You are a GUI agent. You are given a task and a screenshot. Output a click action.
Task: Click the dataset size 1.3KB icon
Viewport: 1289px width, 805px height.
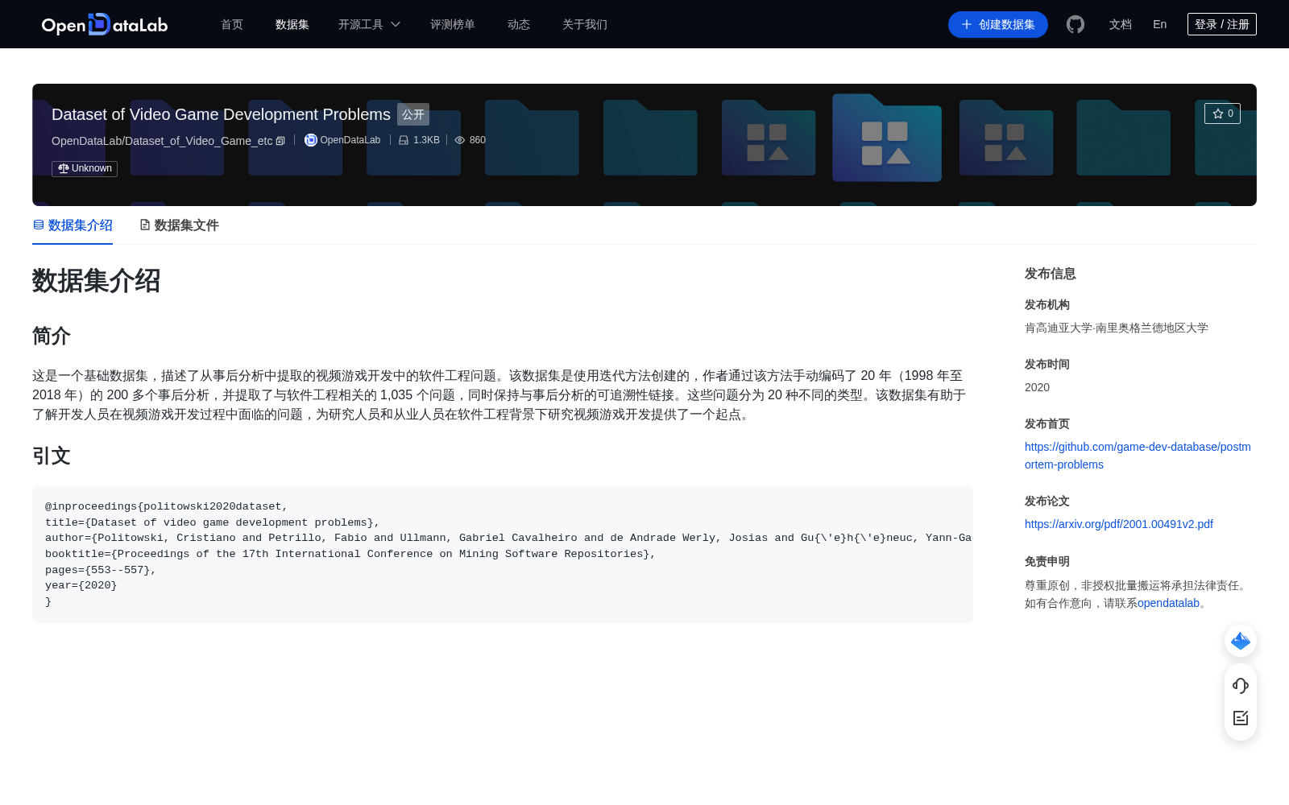(x=404, y=140)
